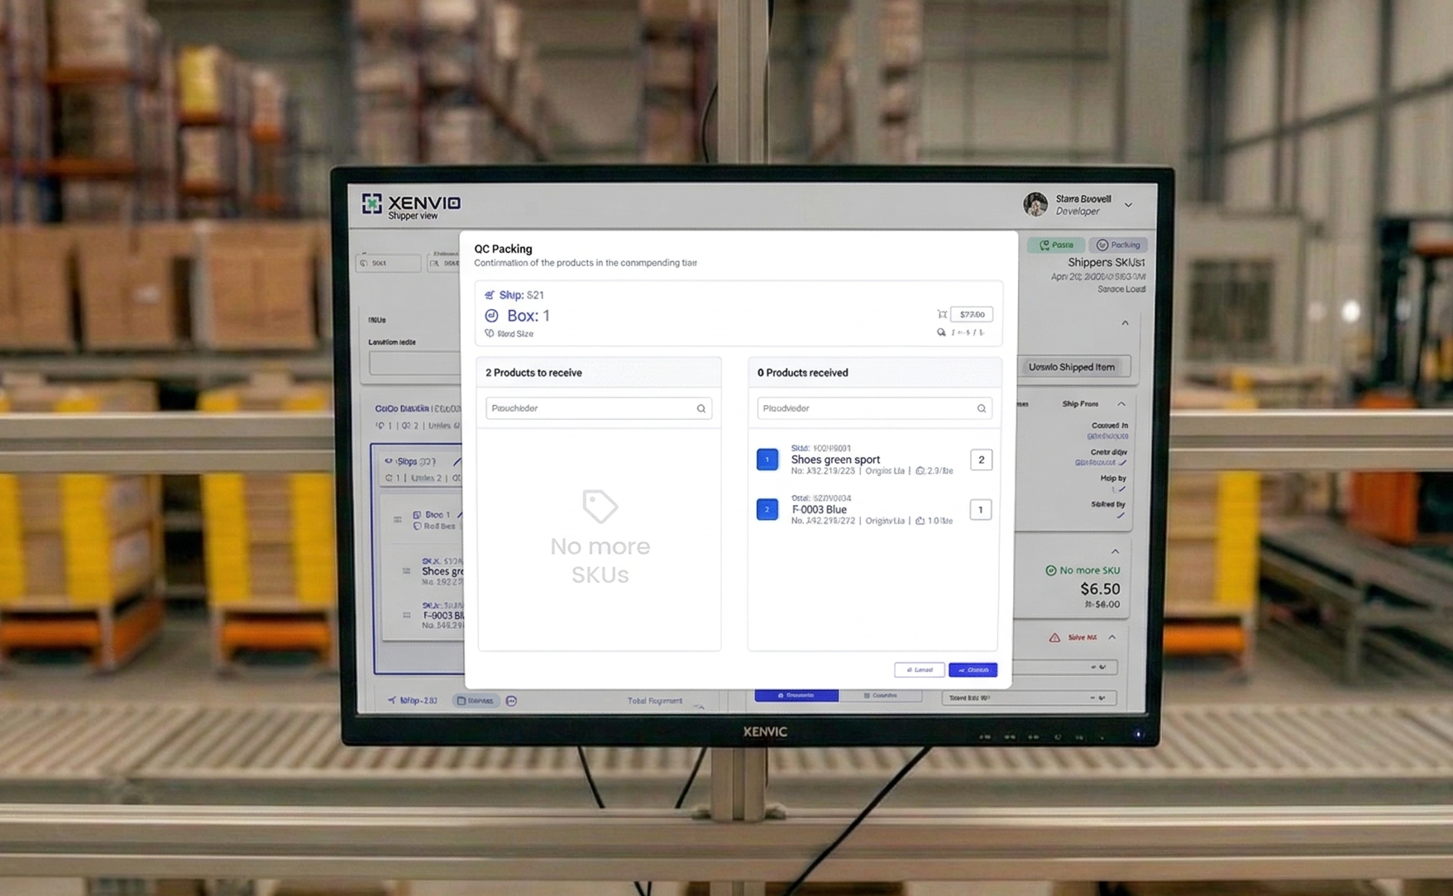Click the red warning triangle icon
Screen dimensions: 1453x896
click(1054, 637)
